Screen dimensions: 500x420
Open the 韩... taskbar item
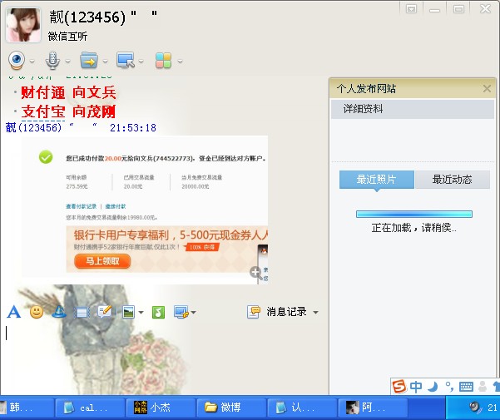coord(26,408)
